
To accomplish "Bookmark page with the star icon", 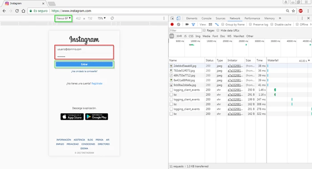I will (x=293, y=11).
